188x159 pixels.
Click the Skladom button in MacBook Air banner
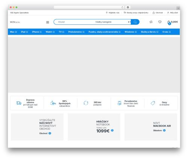(x=158, y=130)
